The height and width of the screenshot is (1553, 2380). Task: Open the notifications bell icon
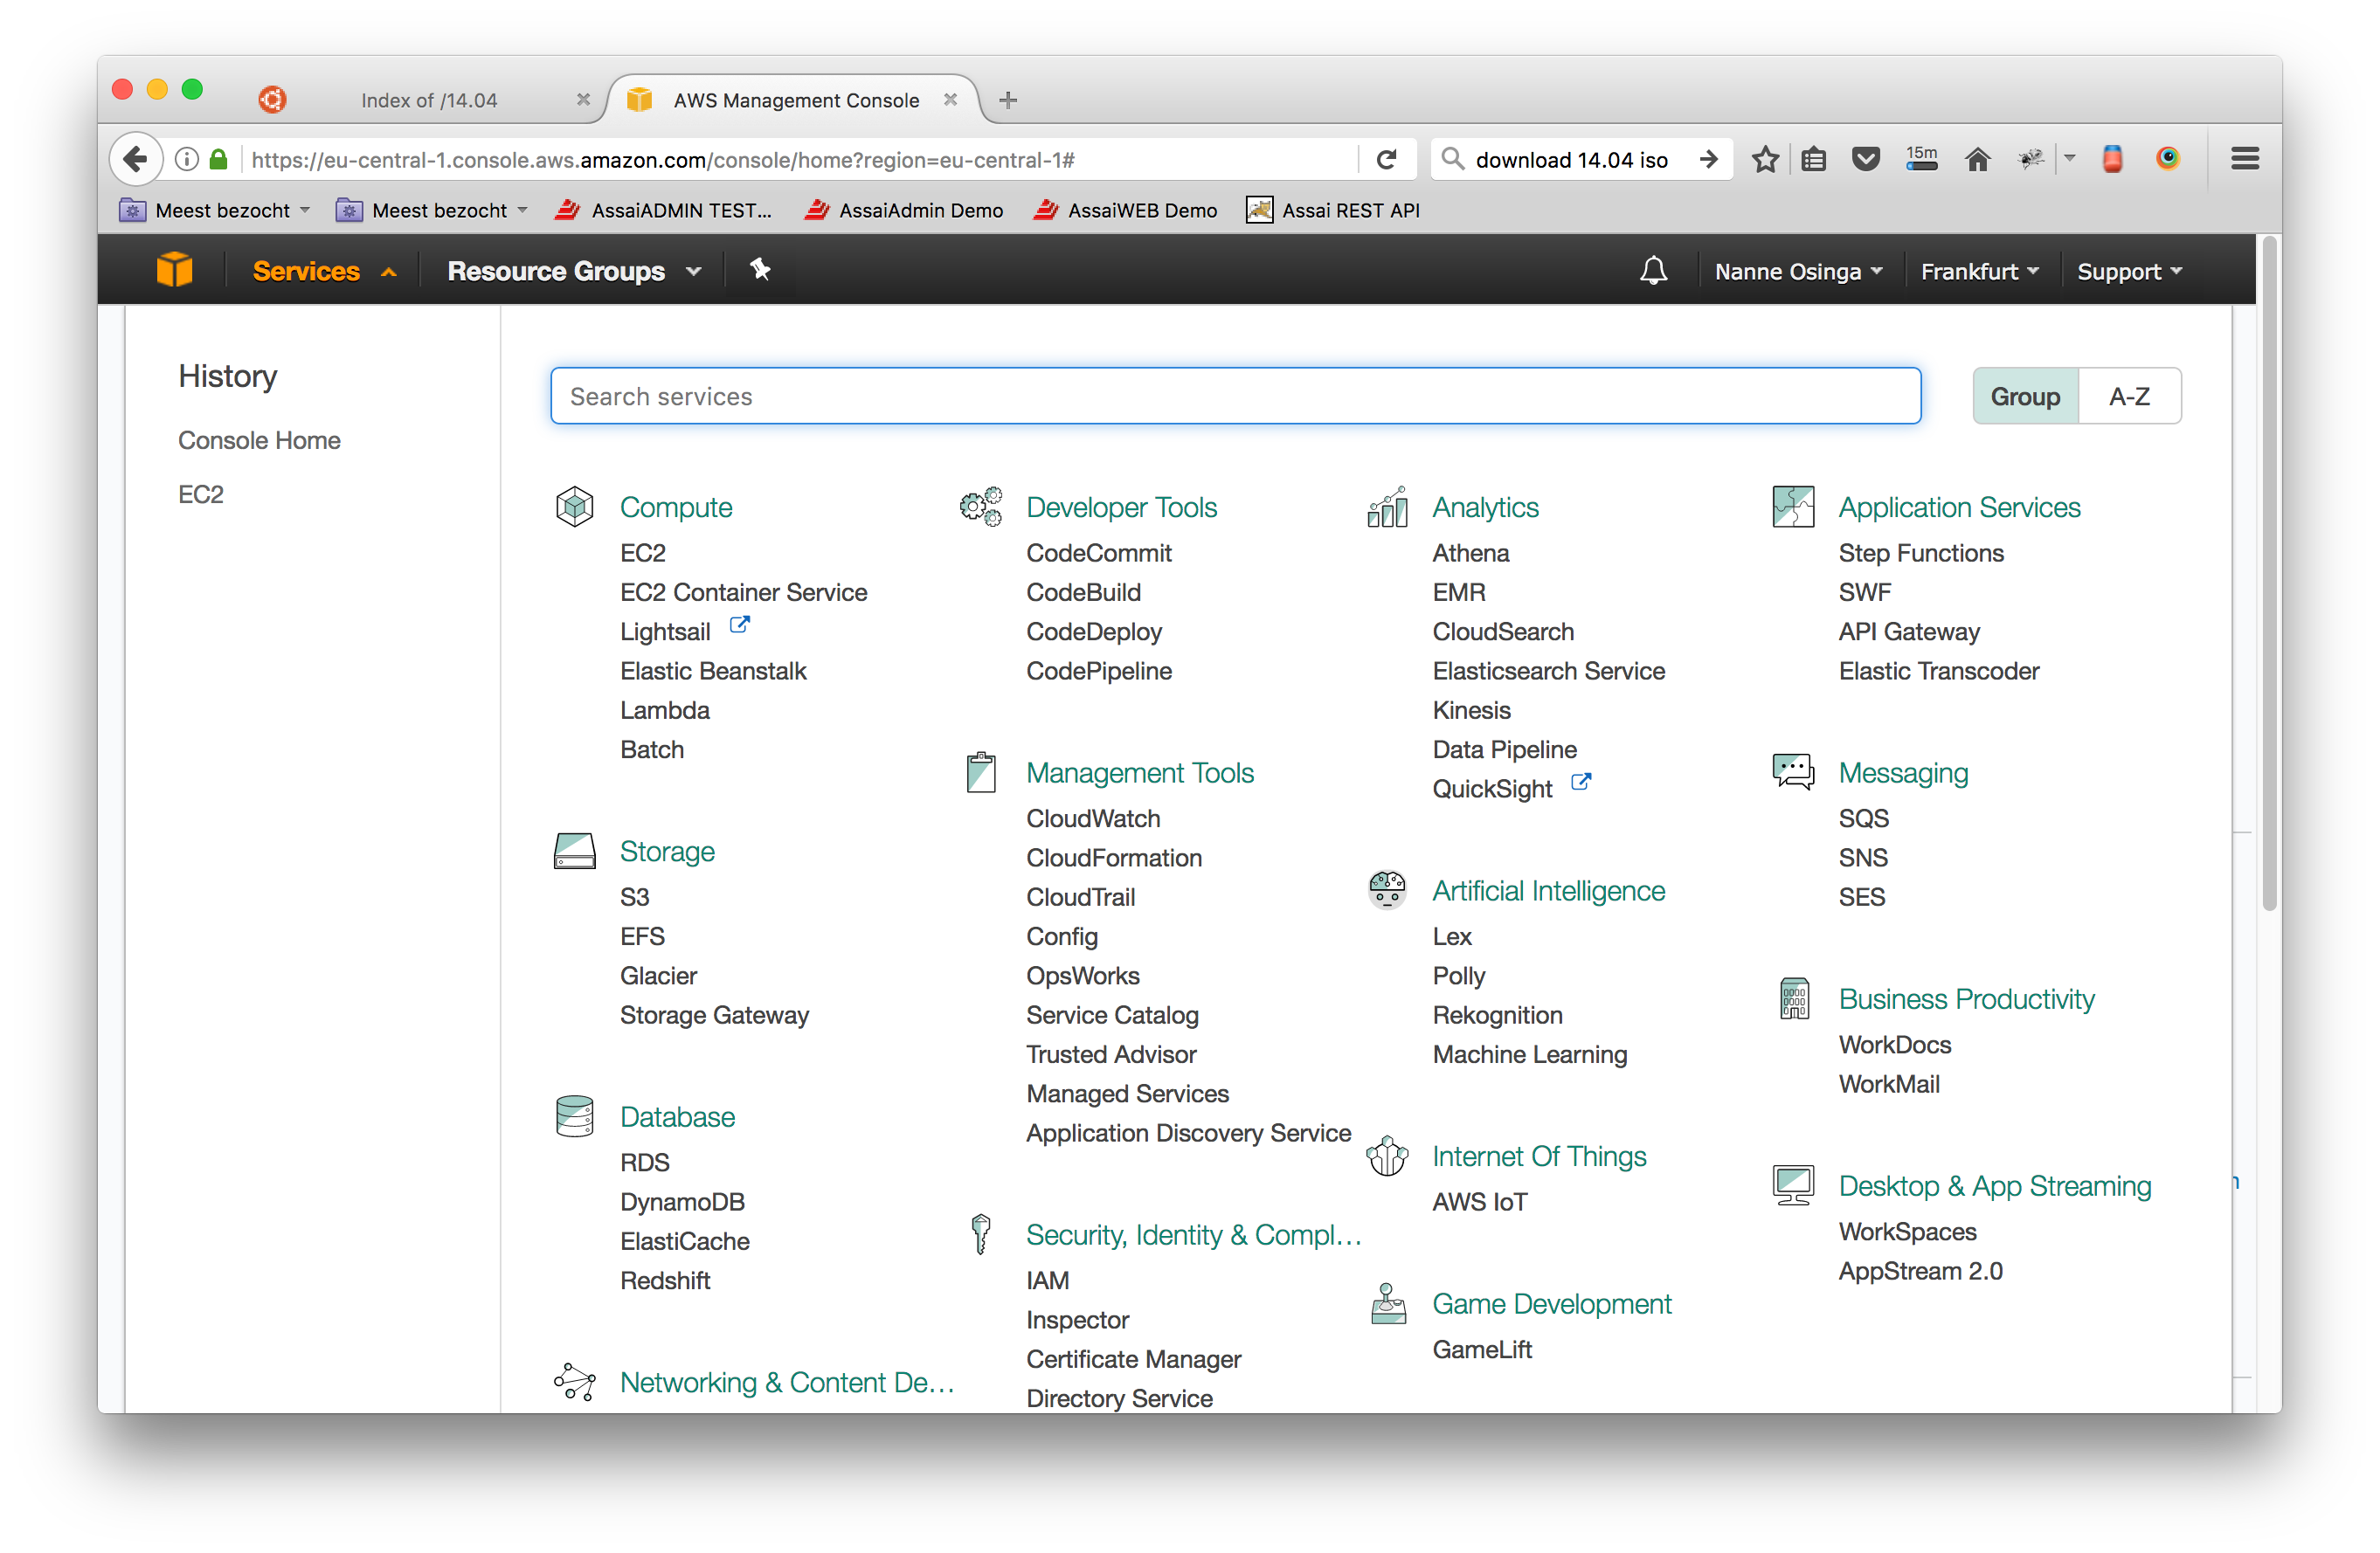coord(1653,270)
